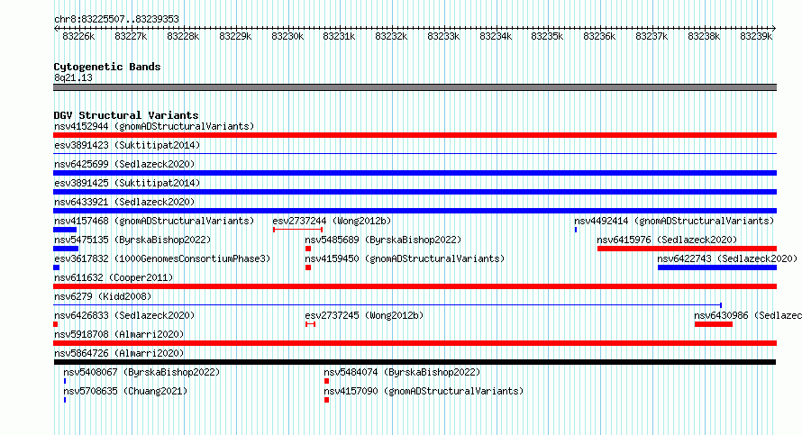
Task: Select the thin blue line under esv3891423
Action: 415,153
